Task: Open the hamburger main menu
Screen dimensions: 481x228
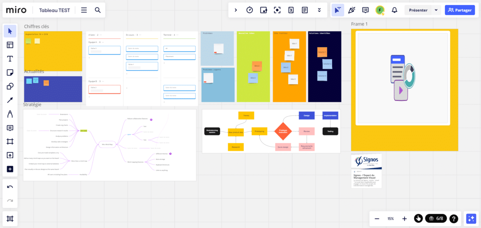Action: click(84, 10)
